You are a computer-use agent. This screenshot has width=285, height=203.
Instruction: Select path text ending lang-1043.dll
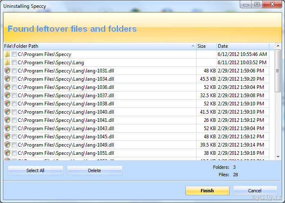[x=66, y=128]
